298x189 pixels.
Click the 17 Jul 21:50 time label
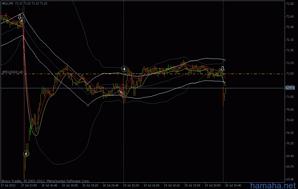pyautogui.click(x=29, y=185)
